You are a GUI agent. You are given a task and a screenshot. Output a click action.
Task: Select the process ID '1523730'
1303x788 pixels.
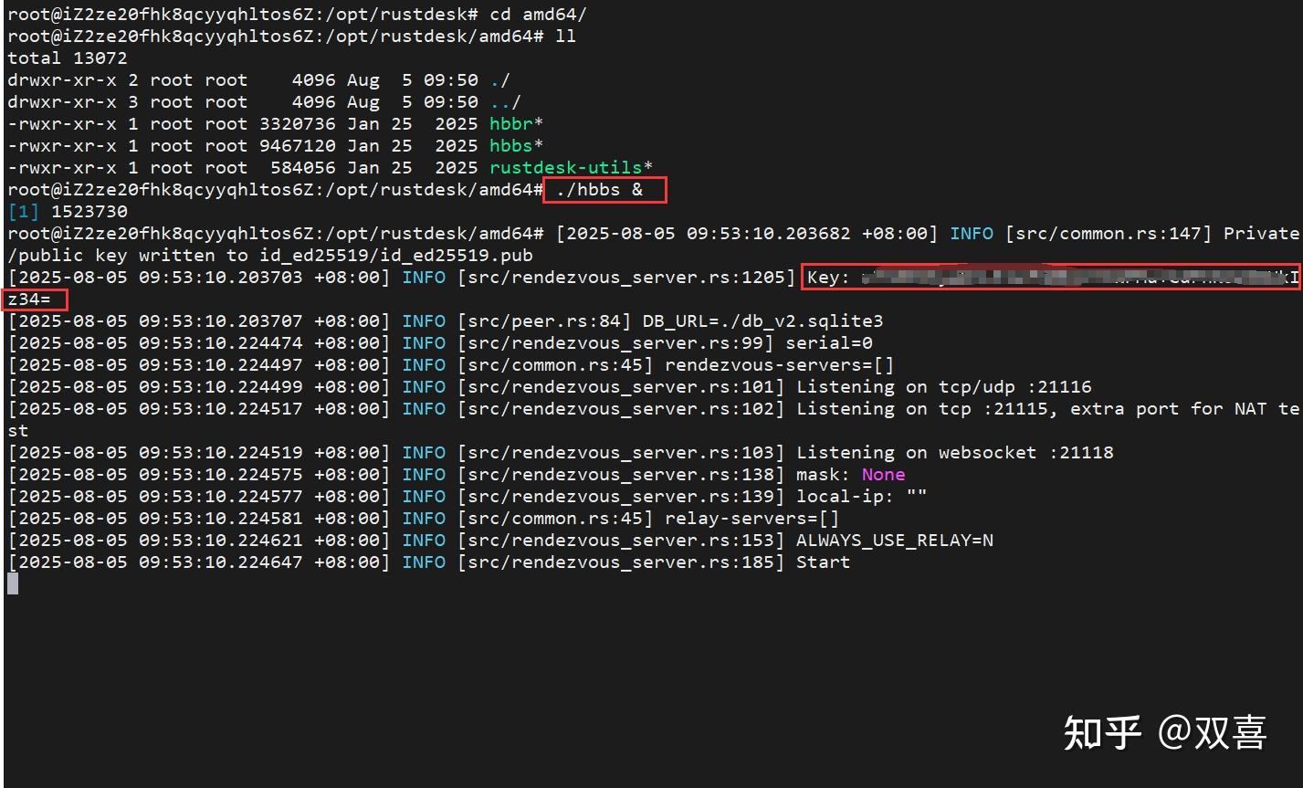(89, 212)
